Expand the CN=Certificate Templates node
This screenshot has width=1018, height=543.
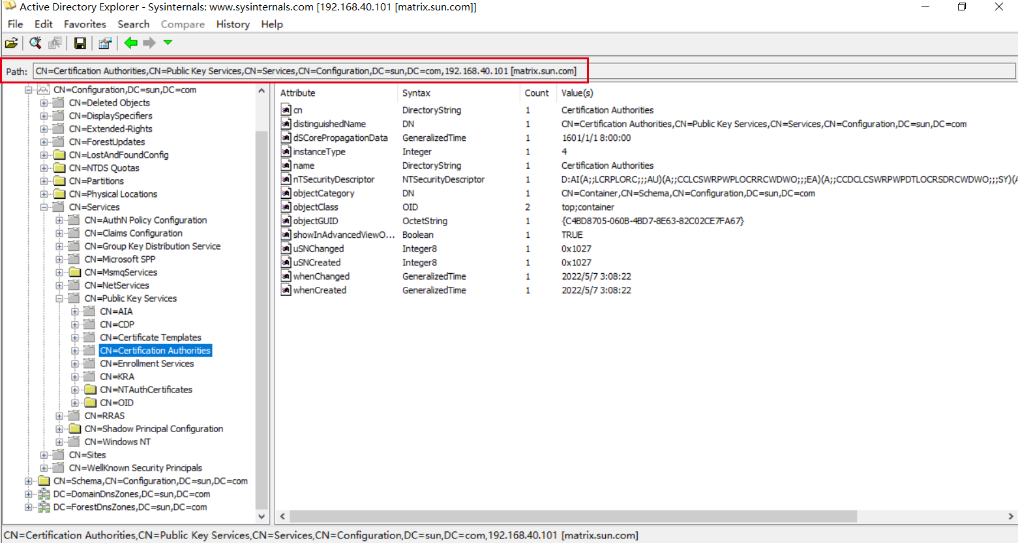coord(75,338)
